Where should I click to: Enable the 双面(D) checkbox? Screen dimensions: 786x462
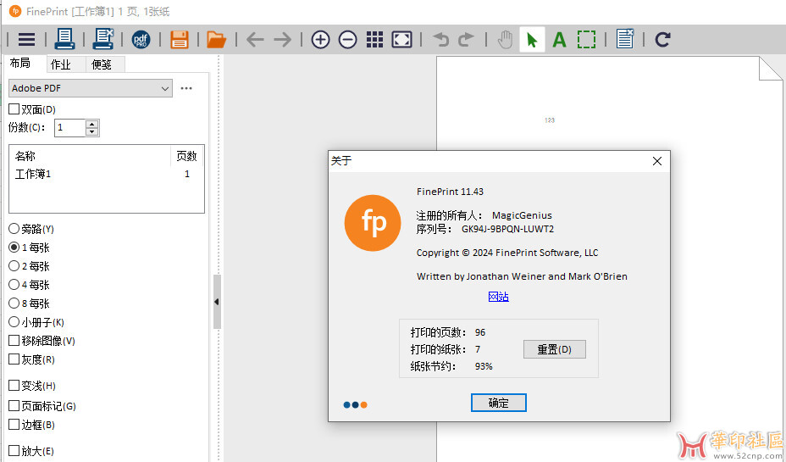[x=14, y=109]
